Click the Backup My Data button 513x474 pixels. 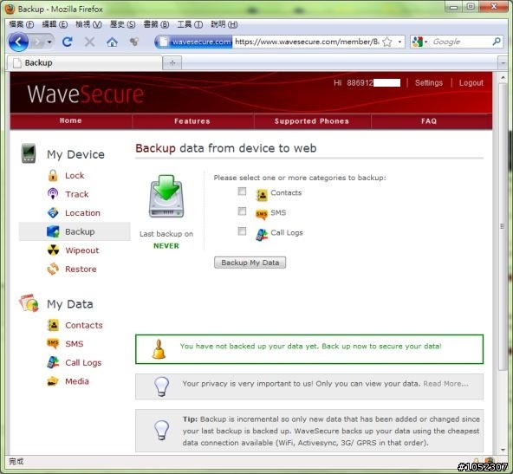click(x=250, y=263)
